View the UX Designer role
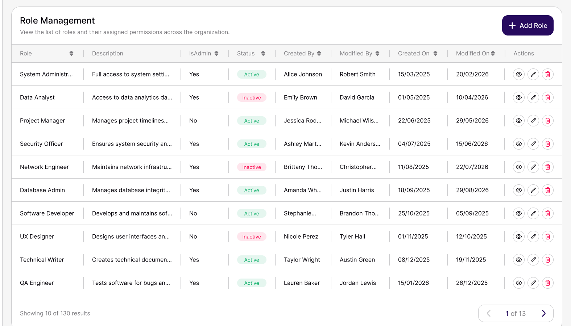 (519, 237)
